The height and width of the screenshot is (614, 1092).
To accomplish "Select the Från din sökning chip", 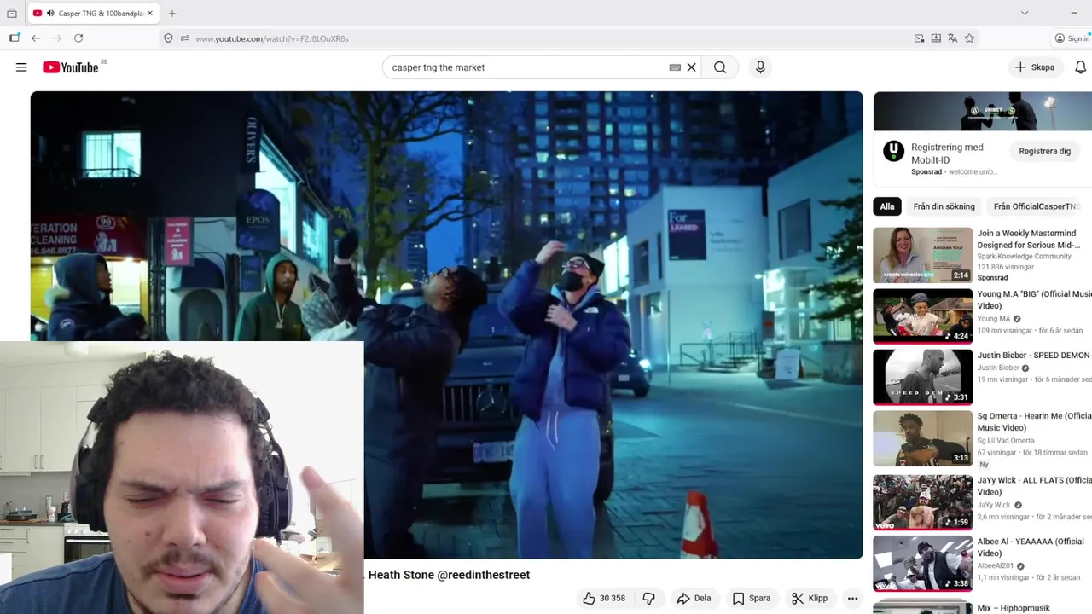I will (x=944, y=206).
